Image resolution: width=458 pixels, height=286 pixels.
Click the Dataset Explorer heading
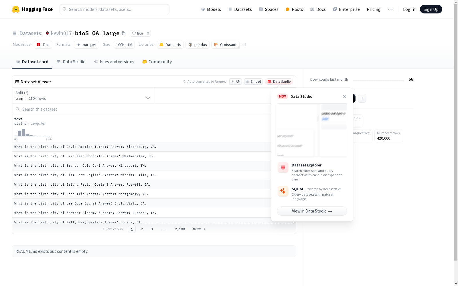click(x=307, y=165)
